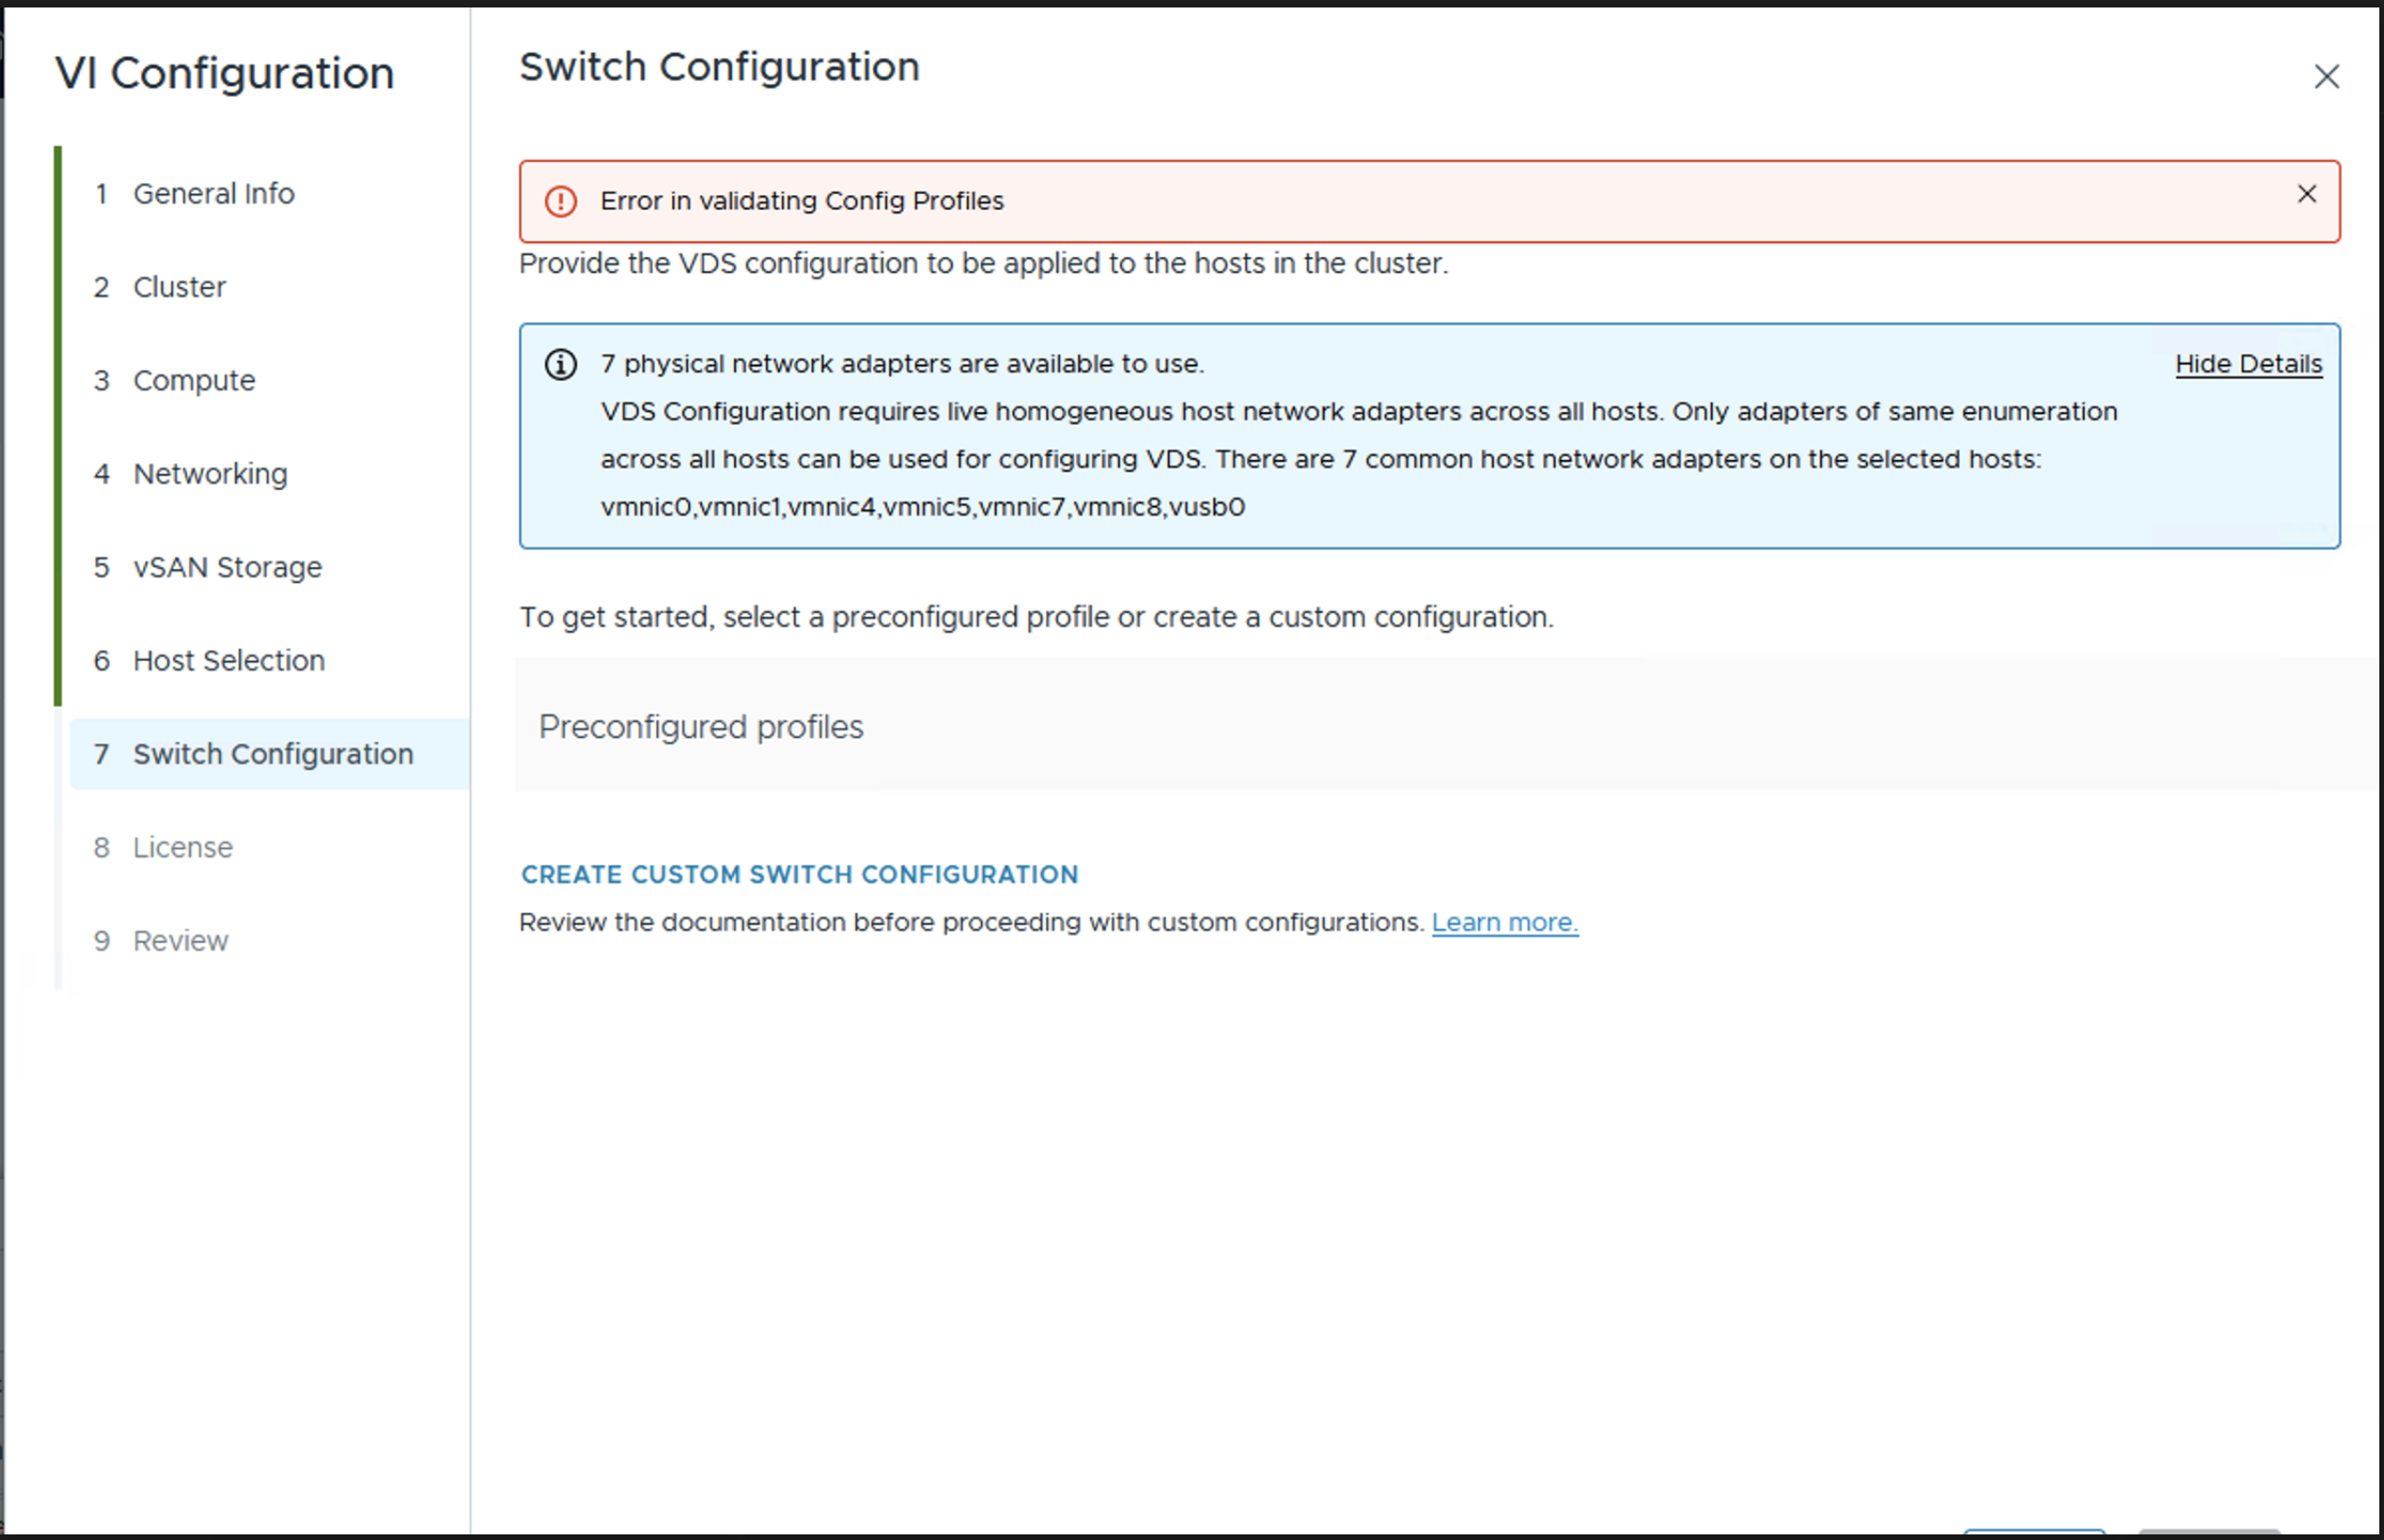Return to the vSAN Storage step
2384x1540 pixels.
pos(227,567)
